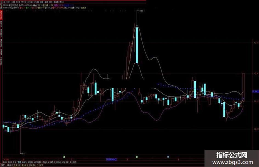The width and height of the screenshot is (259, 167).
Task: Switch to the 月线 monthly chart tab
Action: tap(50, 2)
